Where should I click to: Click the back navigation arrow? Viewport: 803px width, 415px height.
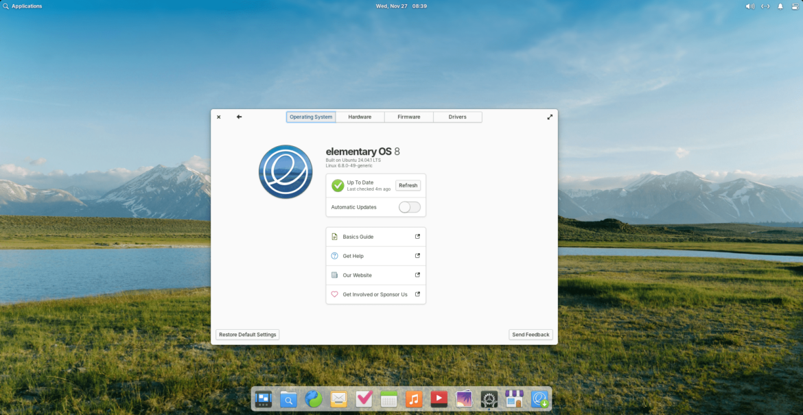pyautogui.click(x=239, y=117)
